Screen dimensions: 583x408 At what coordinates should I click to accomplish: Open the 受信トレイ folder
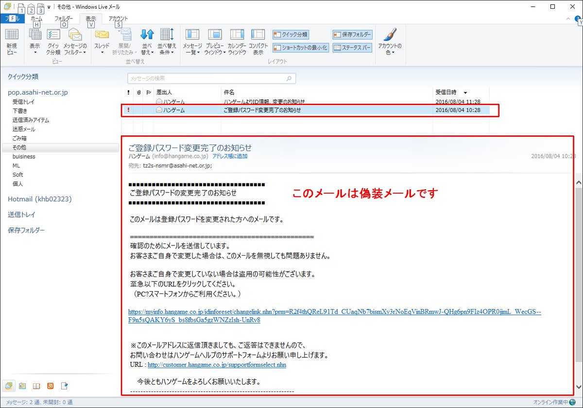tap(24, 102)
